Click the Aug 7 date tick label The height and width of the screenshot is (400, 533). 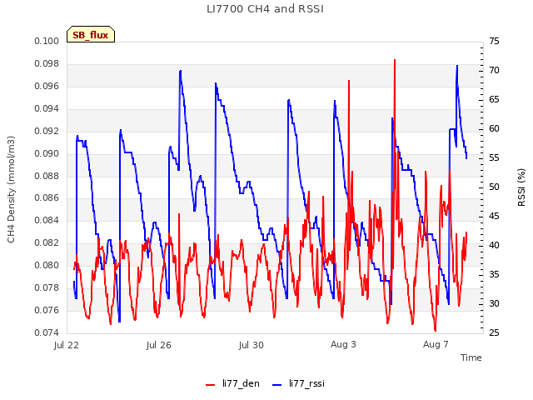pyautogui.click(x=436, y=344)
